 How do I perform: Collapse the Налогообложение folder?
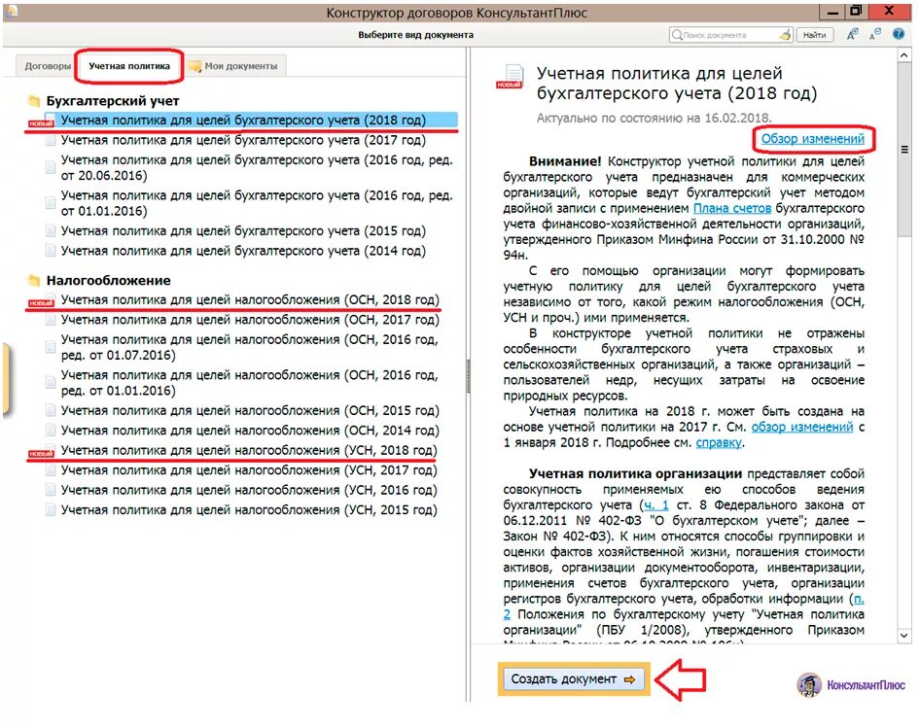pyautogui.click(x=34, y=280)
